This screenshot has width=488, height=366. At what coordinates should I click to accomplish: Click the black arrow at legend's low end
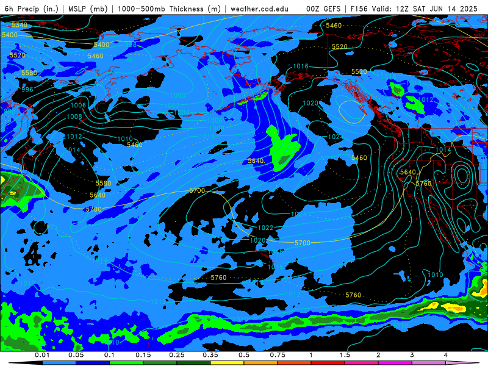(x=25, y=363)
